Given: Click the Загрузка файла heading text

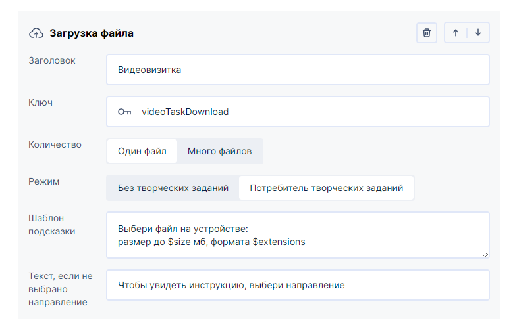Looking at the screenshot, I should click(x=92, y=33).
